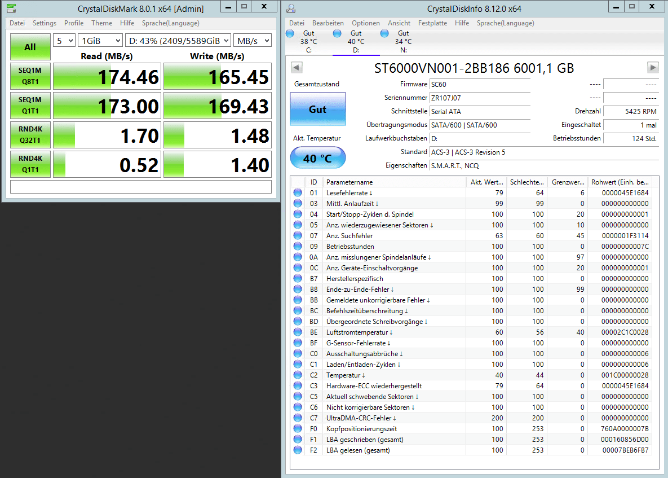Open Profile menu in CrystalDiskMark

(x=74, y=23)
